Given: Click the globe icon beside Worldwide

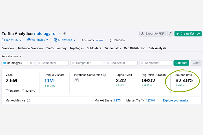Looking at the screenshot, I should 29,40.
